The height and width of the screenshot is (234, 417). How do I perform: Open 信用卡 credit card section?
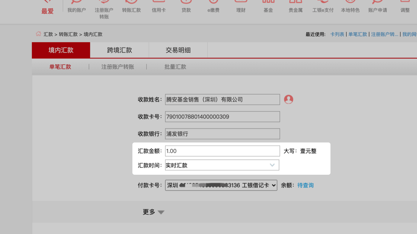click(158, 10)
